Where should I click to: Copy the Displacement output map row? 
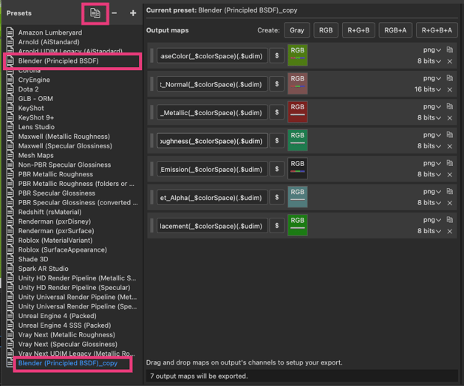point(450,220)
